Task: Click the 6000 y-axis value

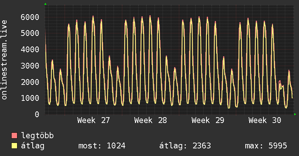Action: 30,17
